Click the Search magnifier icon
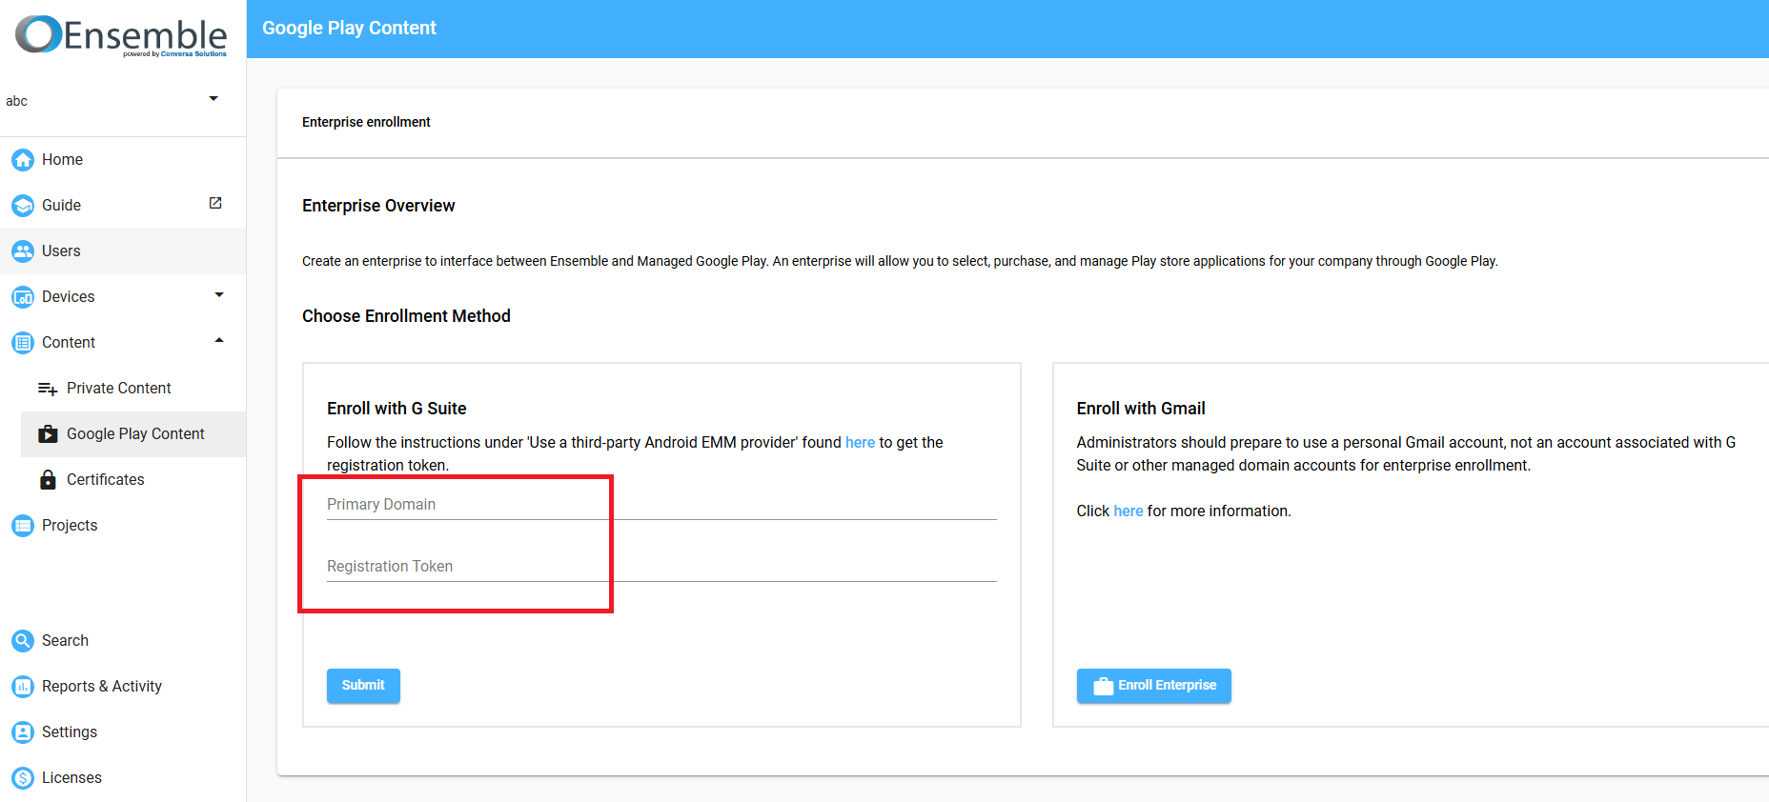1769x802 pixels. pyautogui.click(x=23, y=641)
